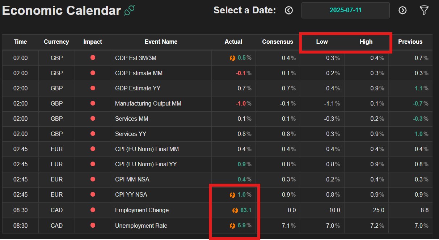Click the red impact dot for Services YY
439x240 pixels.
(93, 134)
